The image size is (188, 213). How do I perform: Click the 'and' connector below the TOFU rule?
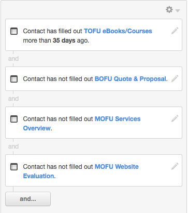tap(13, 59)
